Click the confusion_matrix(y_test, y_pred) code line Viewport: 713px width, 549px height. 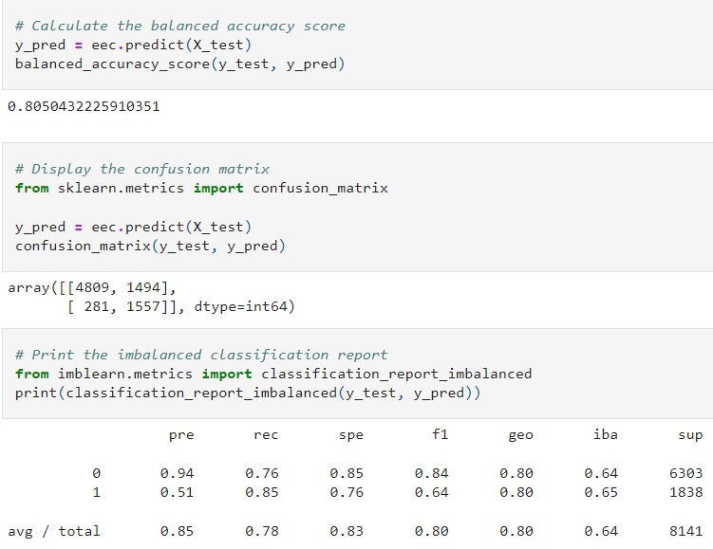coord(150,246)
